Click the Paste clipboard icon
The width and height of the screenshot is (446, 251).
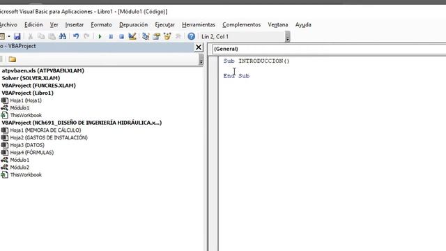coord(52,36)
